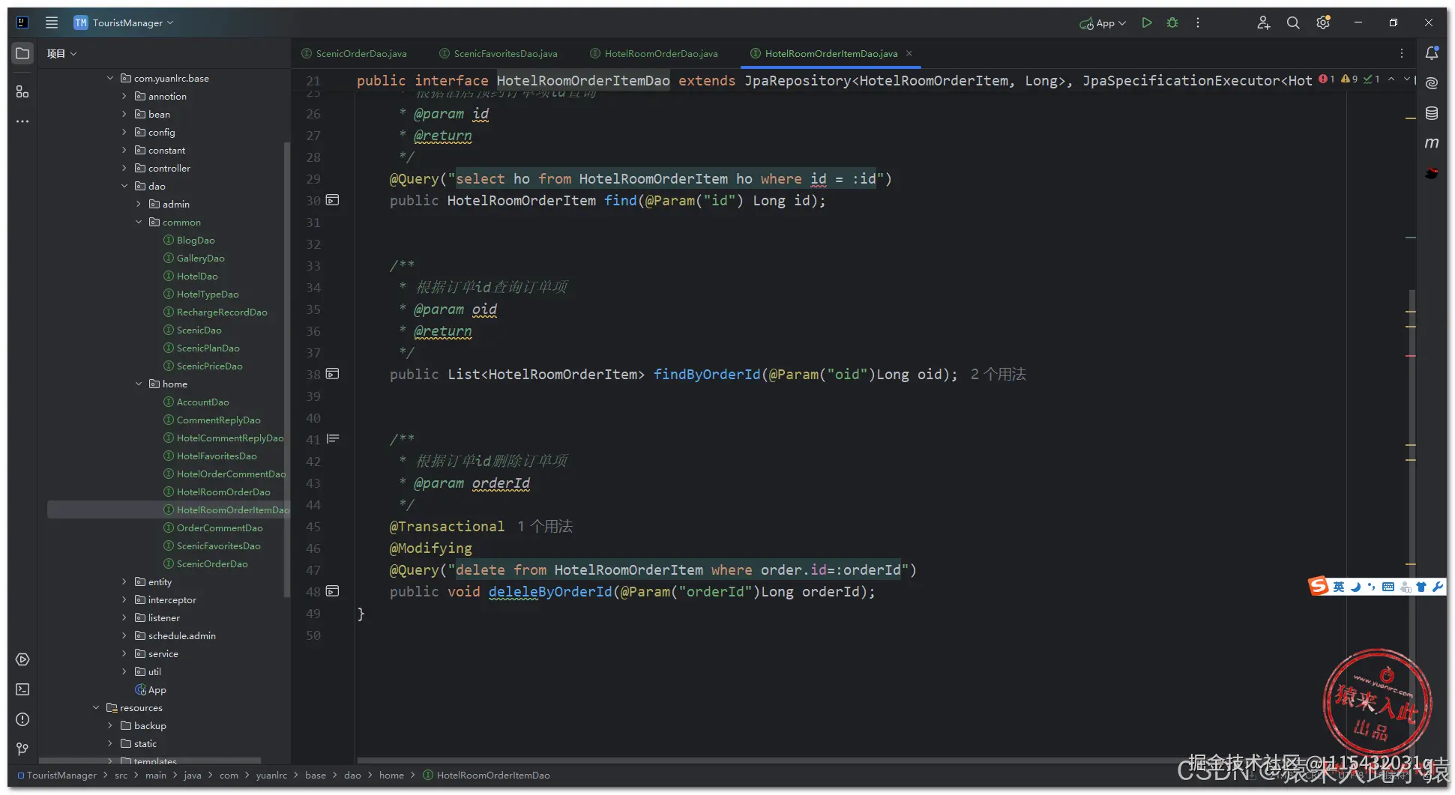Viewport: 1455px width, 795px height.
Task: Click the gutter icon on line 41
Action: (x=333, y=439)
